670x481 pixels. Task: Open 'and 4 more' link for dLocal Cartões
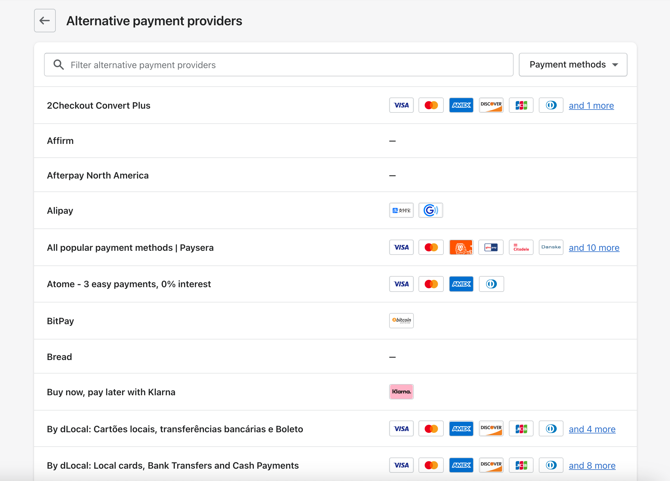click(x=592, y=429)
